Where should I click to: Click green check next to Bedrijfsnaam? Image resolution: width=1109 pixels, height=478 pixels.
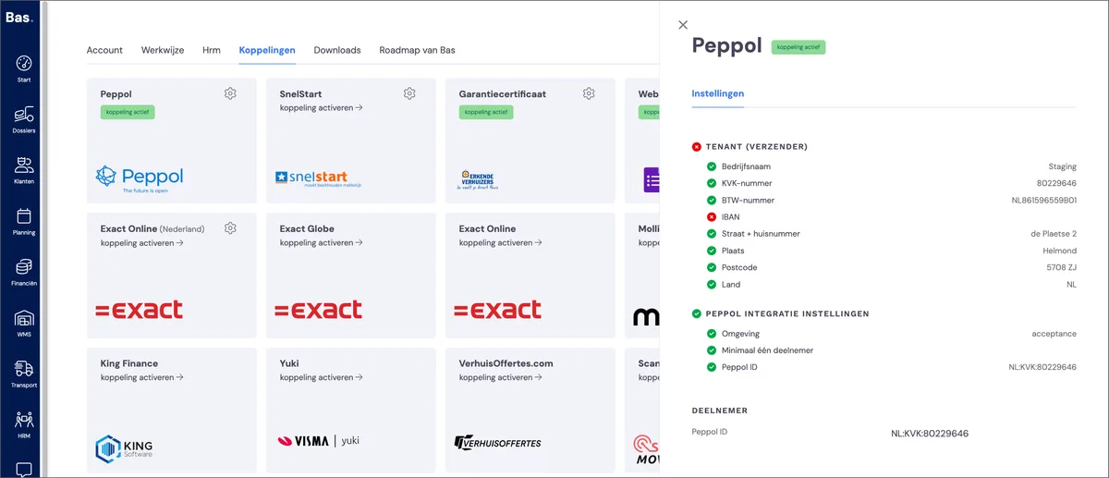pyautogui.click(x=712, y=166)
